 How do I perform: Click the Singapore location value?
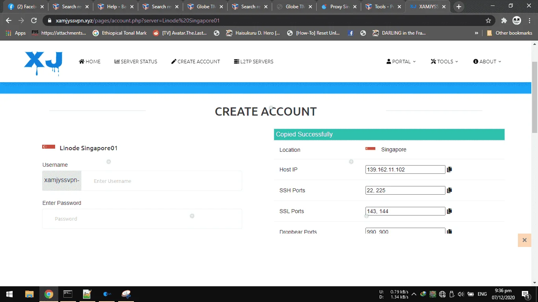[x=394, y=149]
